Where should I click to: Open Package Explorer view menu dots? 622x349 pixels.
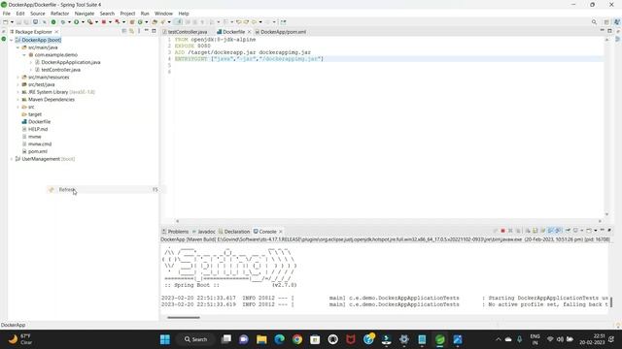click(139, 31)
